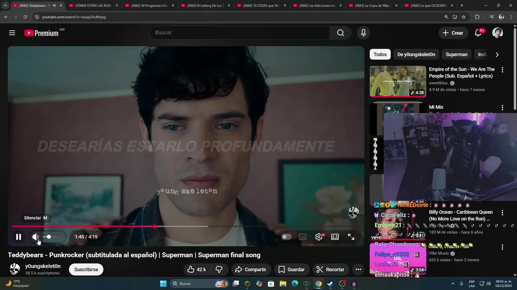Switch to theater mode with player icon
517x290 pixels.
(335, 237)
